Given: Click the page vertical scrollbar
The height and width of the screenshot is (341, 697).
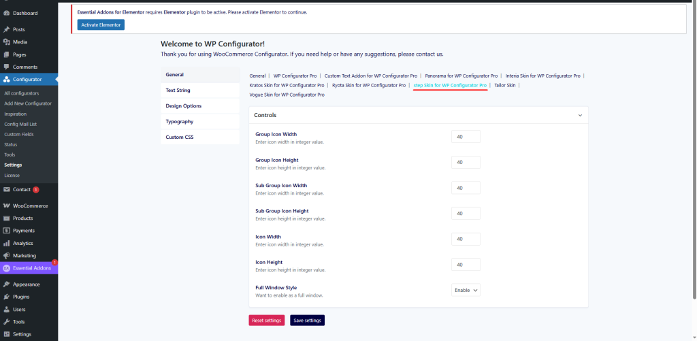Looking at the screenshot, I should tap(694, 151).
